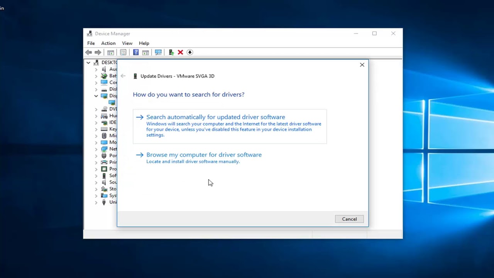Viewport: 494px width, 278px height.
Task: Select the System devices tree icon
Action: click(x=104, y=195)
